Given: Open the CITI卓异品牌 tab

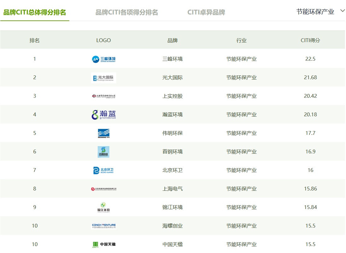Looking at the screenshot, I should (x=206, y=13).
